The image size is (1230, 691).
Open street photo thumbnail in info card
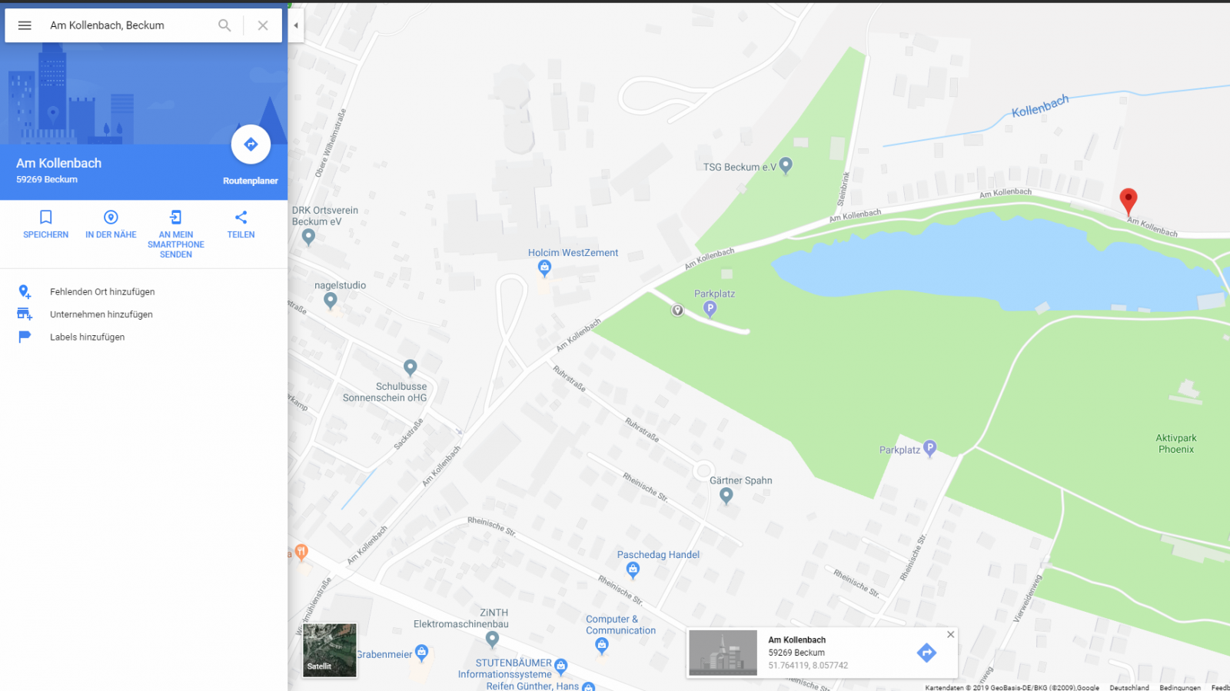click(x=723, y=653)
